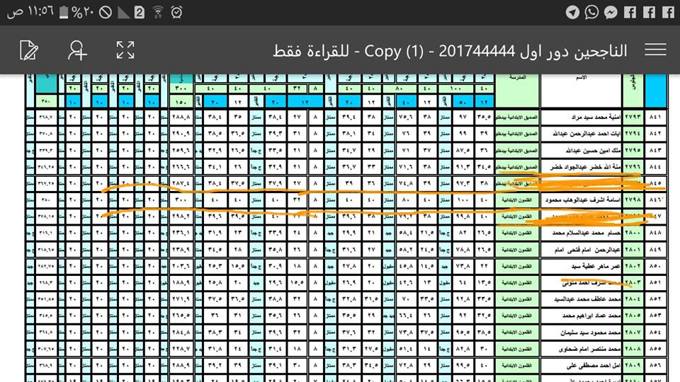Open the hamburger menu
The height and width of the screenshot is (382, 680).
coord(655,50)
